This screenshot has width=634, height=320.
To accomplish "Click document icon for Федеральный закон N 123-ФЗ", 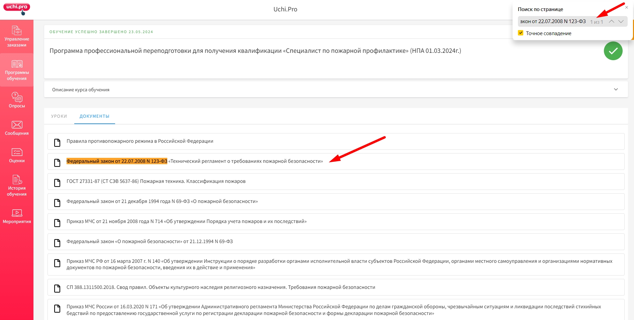I will 57,163.
